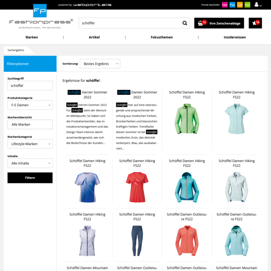This screenshot has height=271, width=271.
Task: Click the Portal wechseln label
Action: [x=211, y=5]
